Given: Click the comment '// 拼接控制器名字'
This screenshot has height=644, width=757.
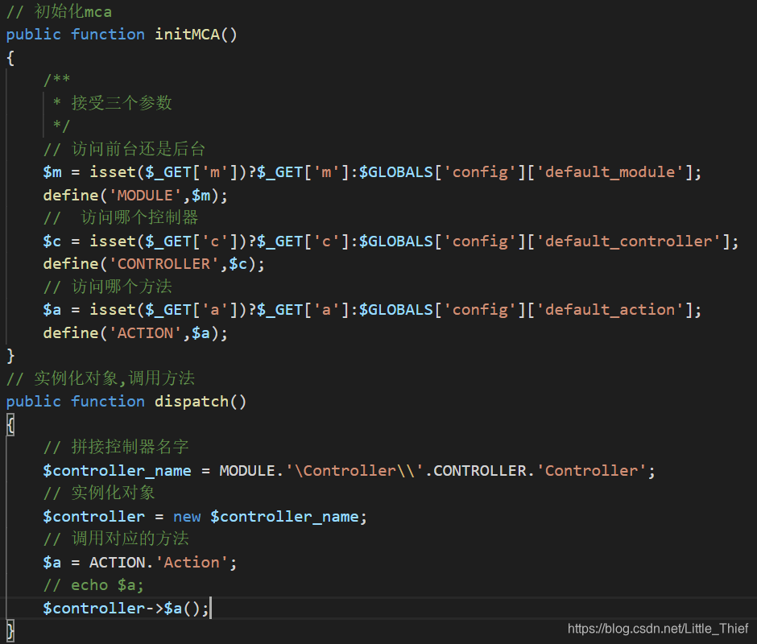Looking at the screenshot, I should coord(116,447).
